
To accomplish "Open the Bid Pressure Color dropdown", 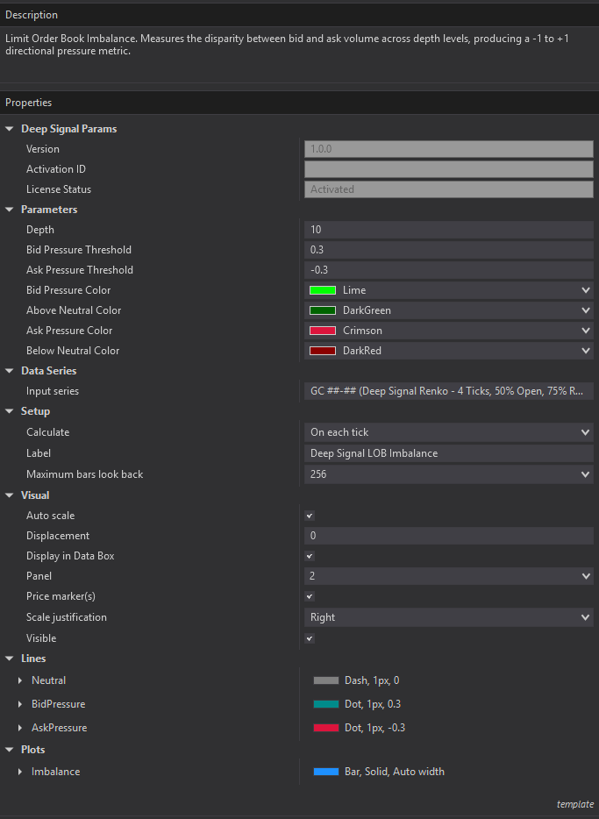I will (x=585, y=290).
